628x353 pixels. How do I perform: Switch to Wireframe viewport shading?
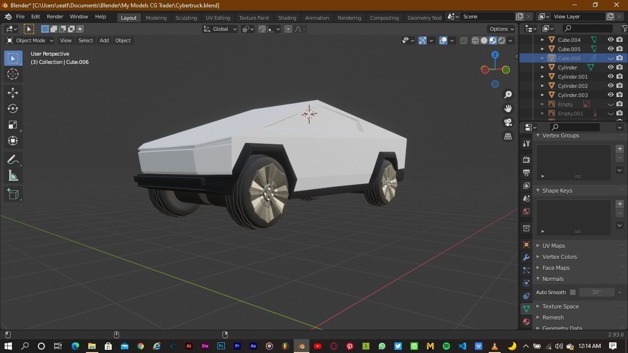click(475, 40)
